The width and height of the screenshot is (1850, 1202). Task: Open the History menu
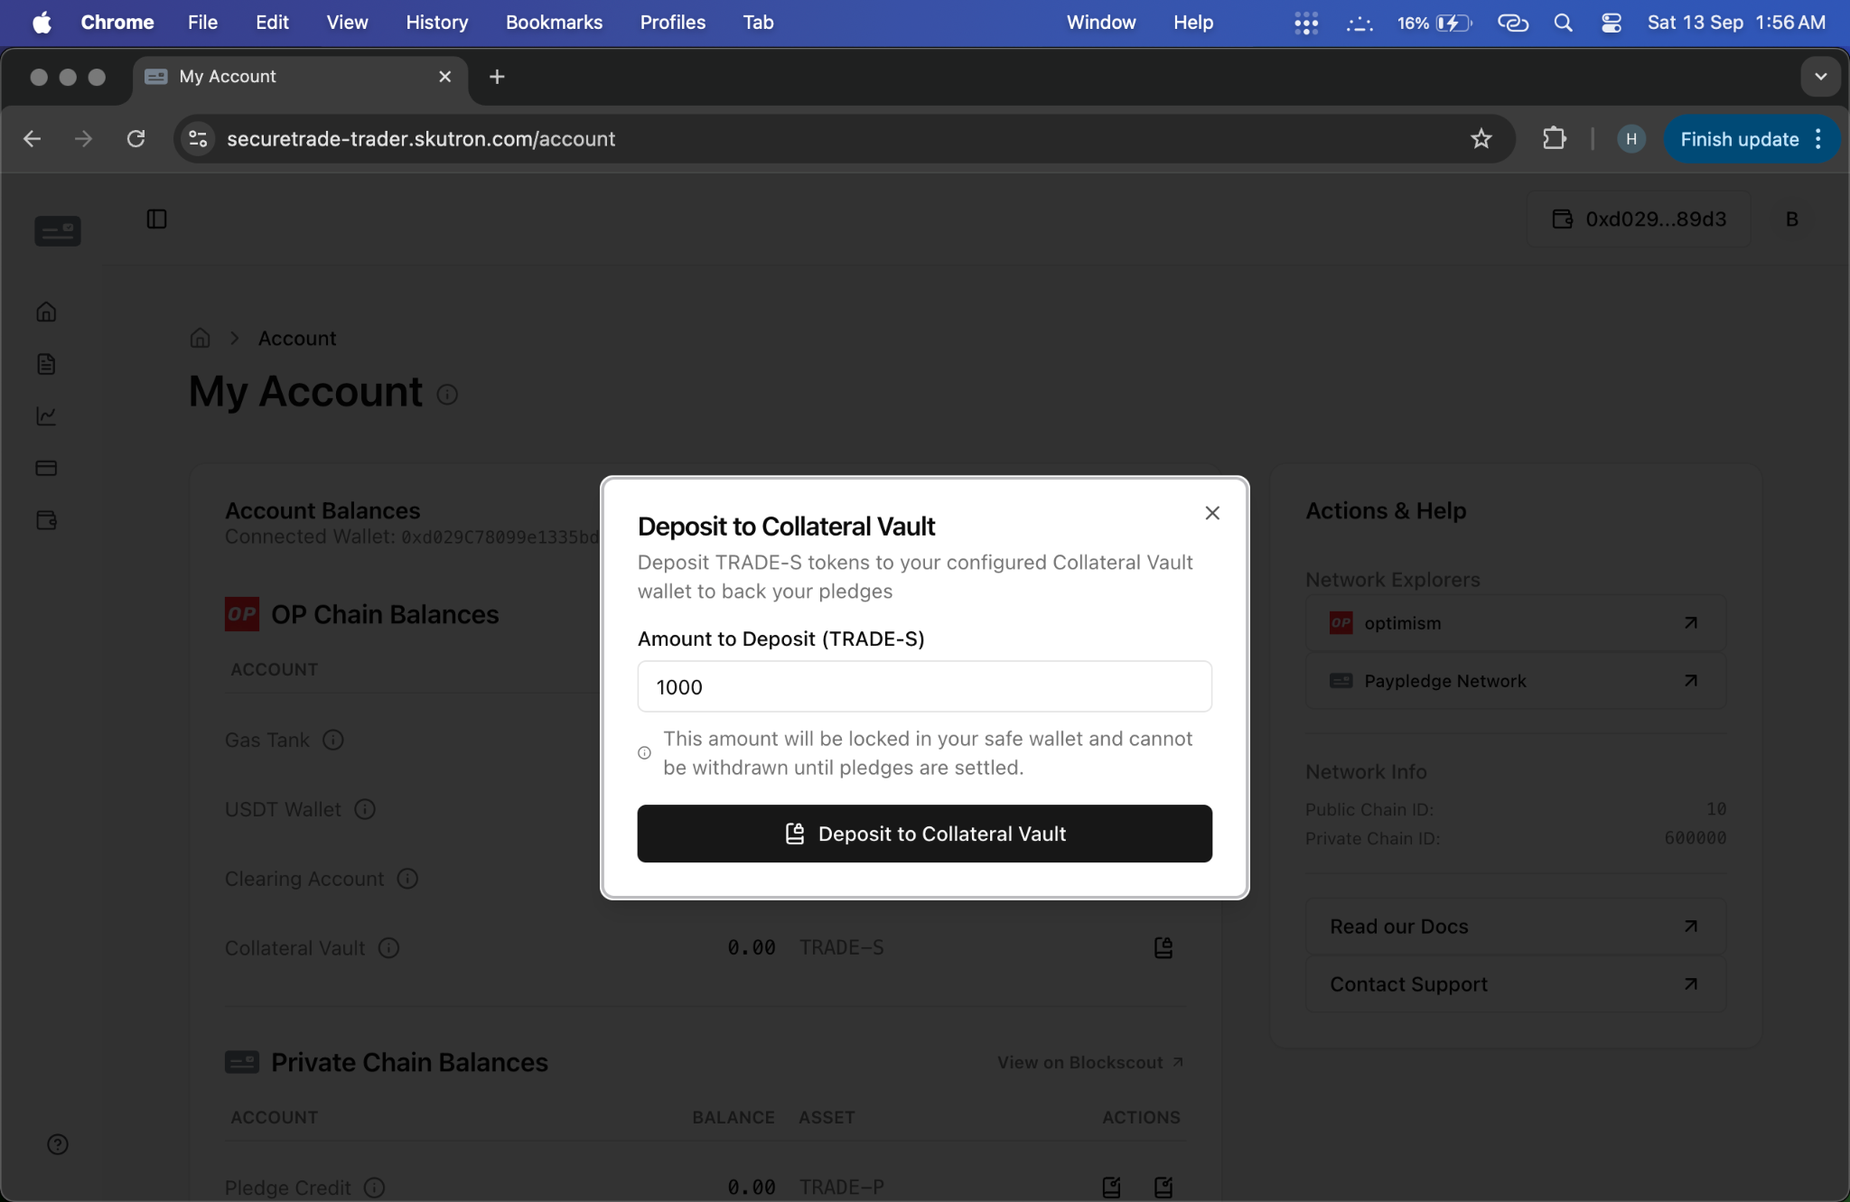[x=436, y=23]
